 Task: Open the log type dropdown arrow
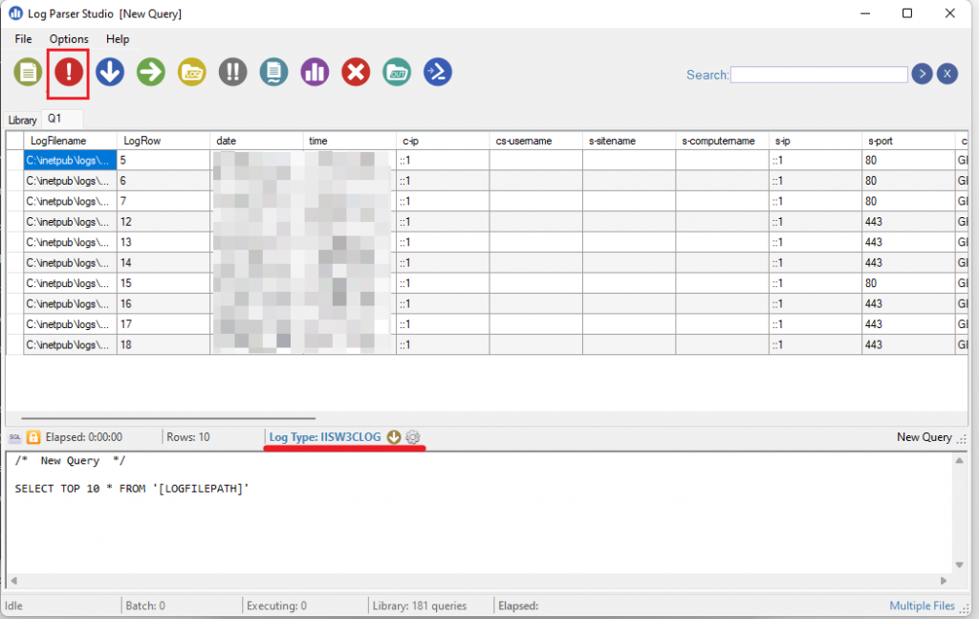(393, 437)
